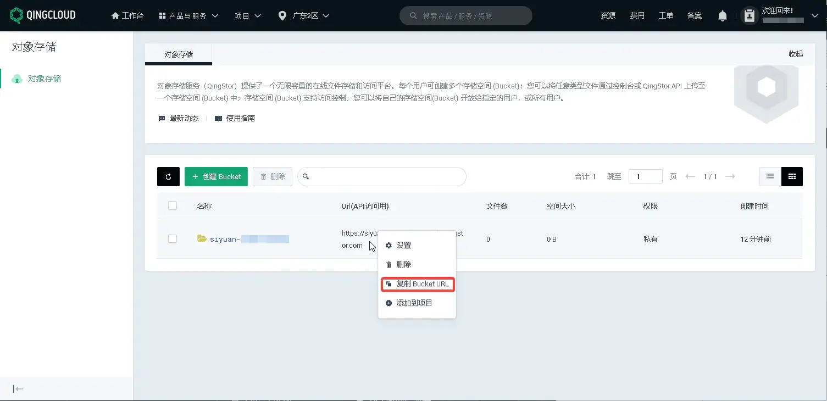Collapse the left sidebar
827x401 pixels.
(18, 388)
